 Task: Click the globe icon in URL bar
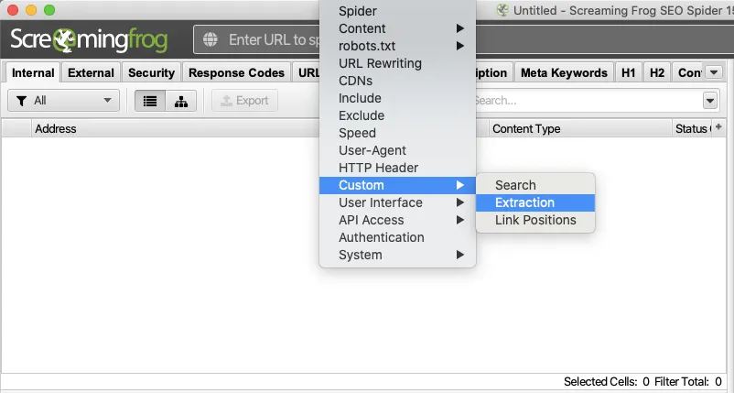[210, 39]
